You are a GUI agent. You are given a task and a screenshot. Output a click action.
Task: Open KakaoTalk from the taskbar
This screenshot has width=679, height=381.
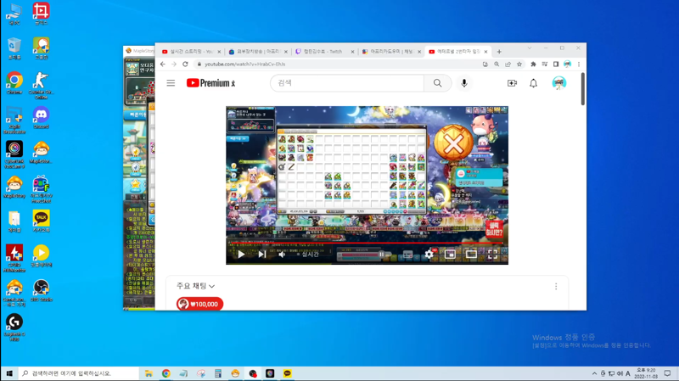287,373
